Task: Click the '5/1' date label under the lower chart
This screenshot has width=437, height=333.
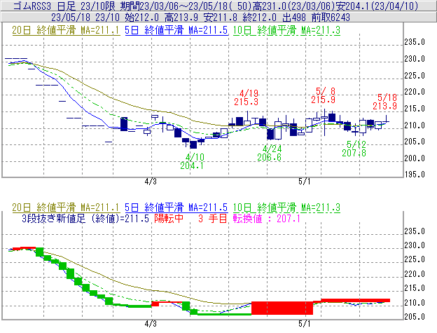Action: pyautogui.click(x=305, y=324)
